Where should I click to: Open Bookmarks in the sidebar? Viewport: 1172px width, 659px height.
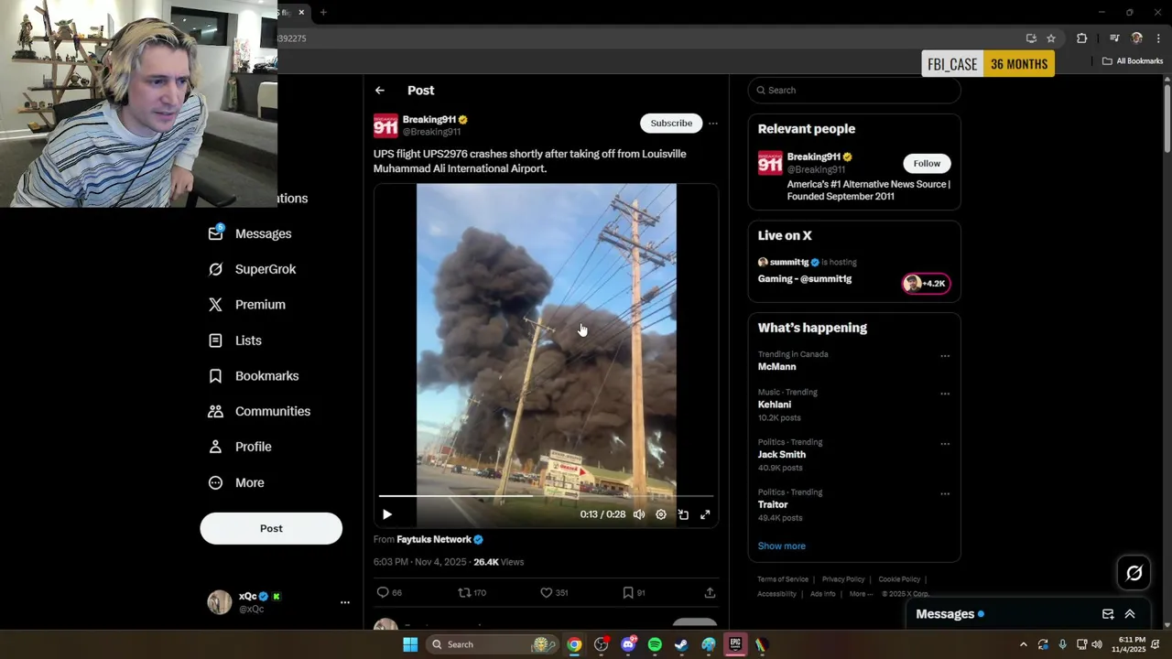click(254, 376)
